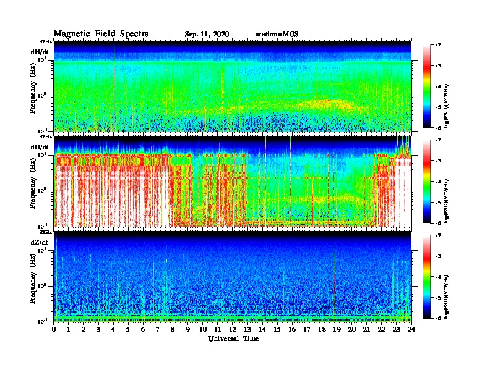This screenshot has height=378, width=490.
Task: Click the "32Hz" mark atop the dH/dt axis
Action: (x=45, y=41)
